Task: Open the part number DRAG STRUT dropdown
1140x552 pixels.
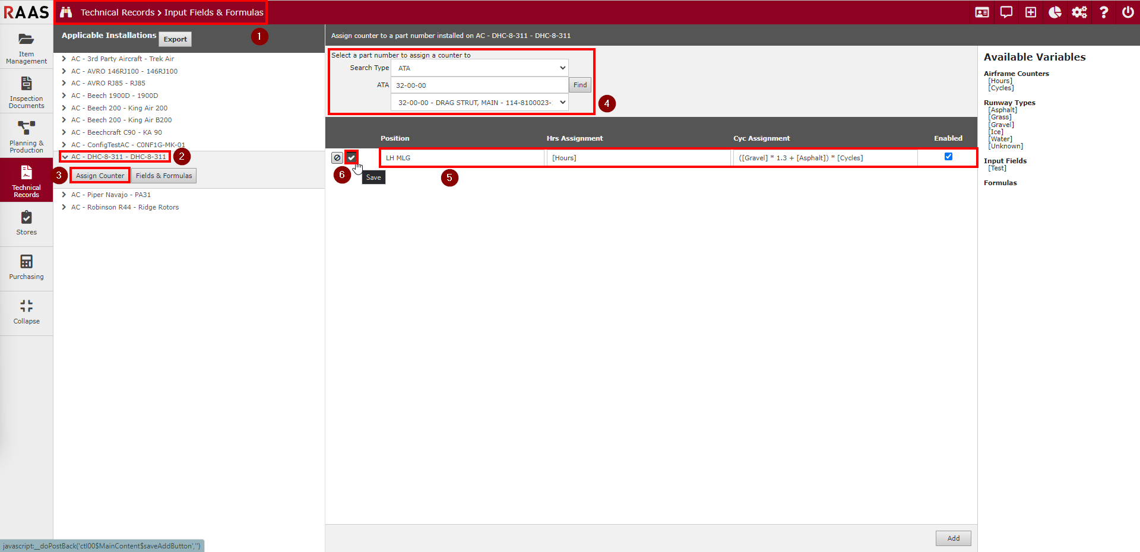Action: pyautogui.click(x=479, y=103)
